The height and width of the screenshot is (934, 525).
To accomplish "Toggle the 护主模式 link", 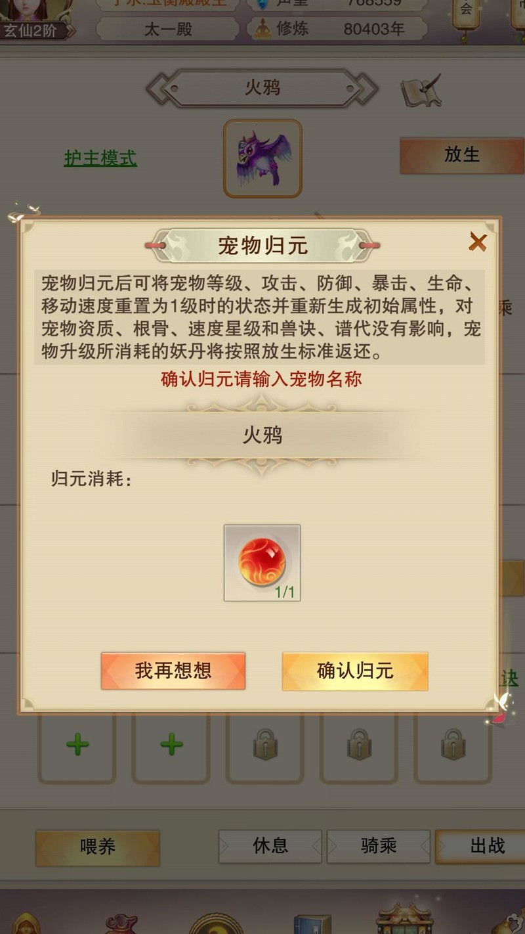I will pos(100,158).
